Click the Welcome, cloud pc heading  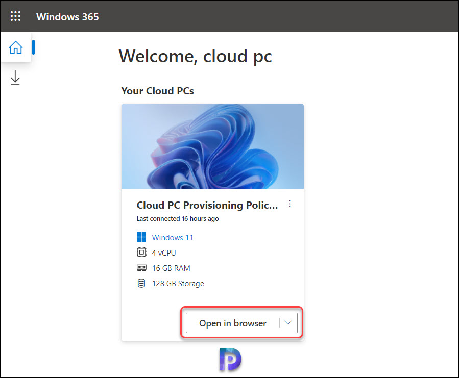[195, 56]
